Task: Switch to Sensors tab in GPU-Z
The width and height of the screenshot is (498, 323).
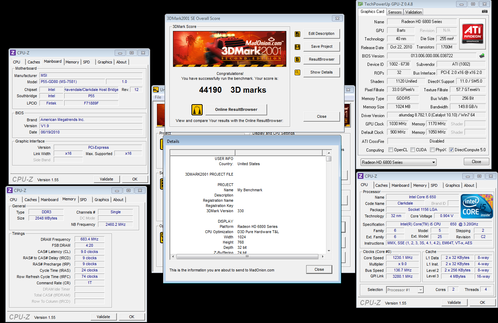Action: (395, 12)
